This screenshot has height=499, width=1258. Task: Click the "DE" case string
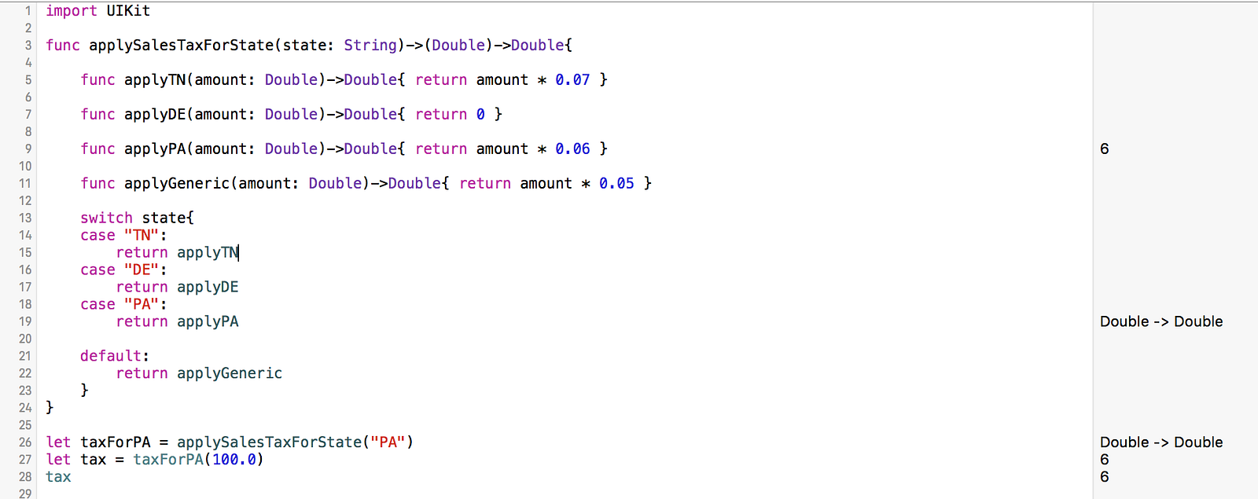pos(142,270)
